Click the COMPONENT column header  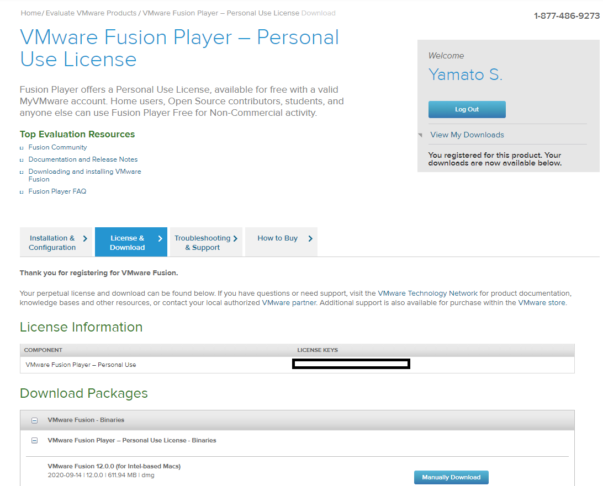coord(43,350)
